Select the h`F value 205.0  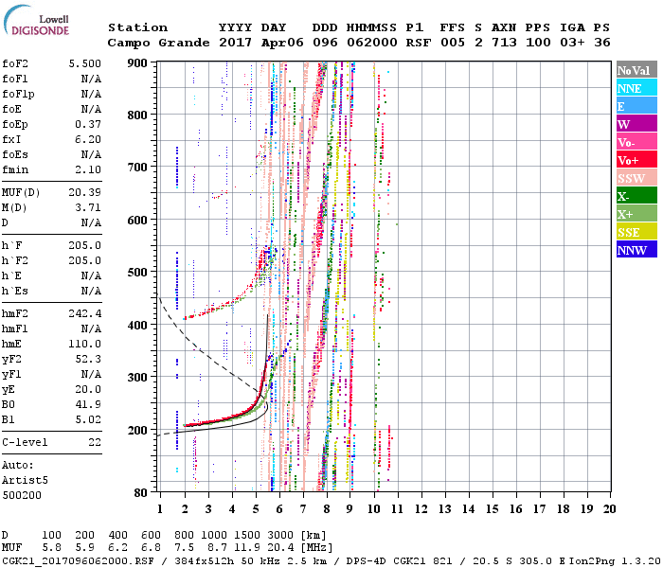(x=84, y=245)
